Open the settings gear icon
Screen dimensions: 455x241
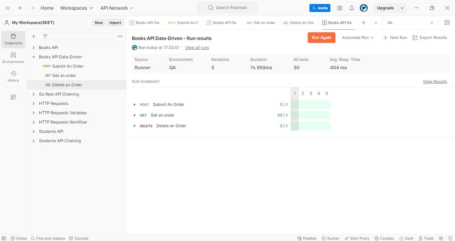(339, 8)
